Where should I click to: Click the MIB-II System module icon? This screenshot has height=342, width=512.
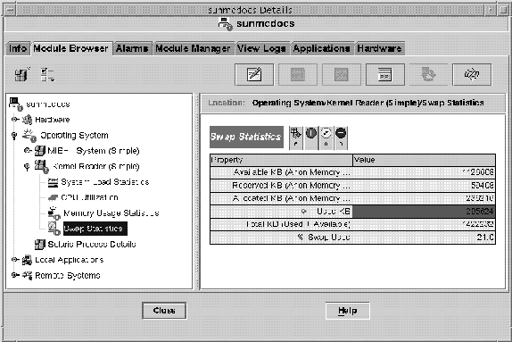pyautogui.click(x=40, y=151)
